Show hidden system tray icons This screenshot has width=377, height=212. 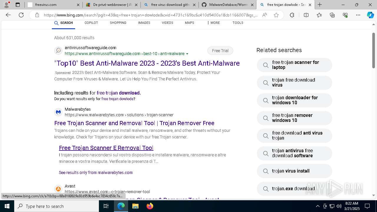(318, 206)
